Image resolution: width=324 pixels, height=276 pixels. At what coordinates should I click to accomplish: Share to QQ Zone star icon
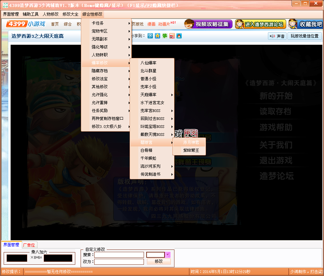tap(158, 36)
